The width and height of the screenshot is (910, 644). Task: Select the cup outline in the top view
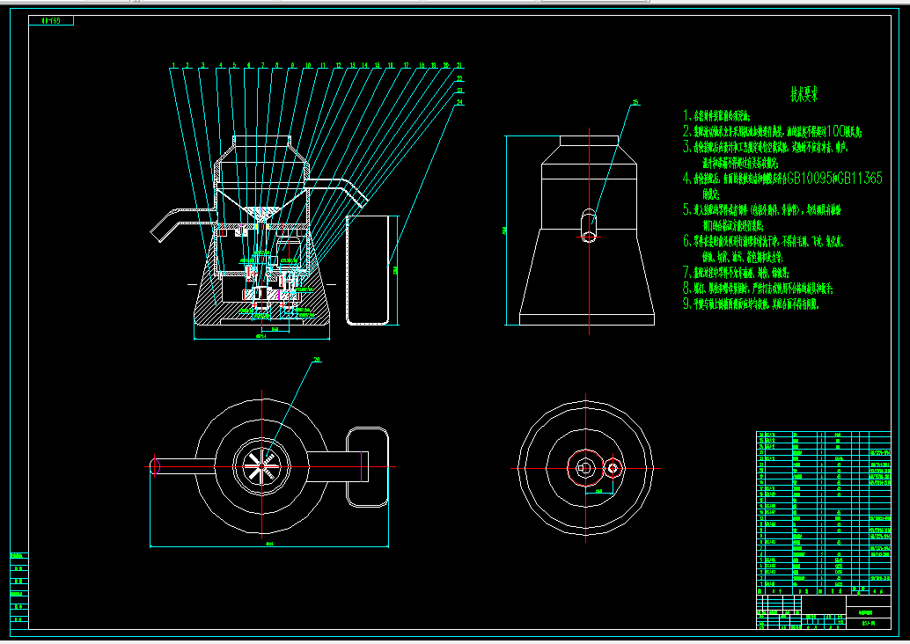367,466
